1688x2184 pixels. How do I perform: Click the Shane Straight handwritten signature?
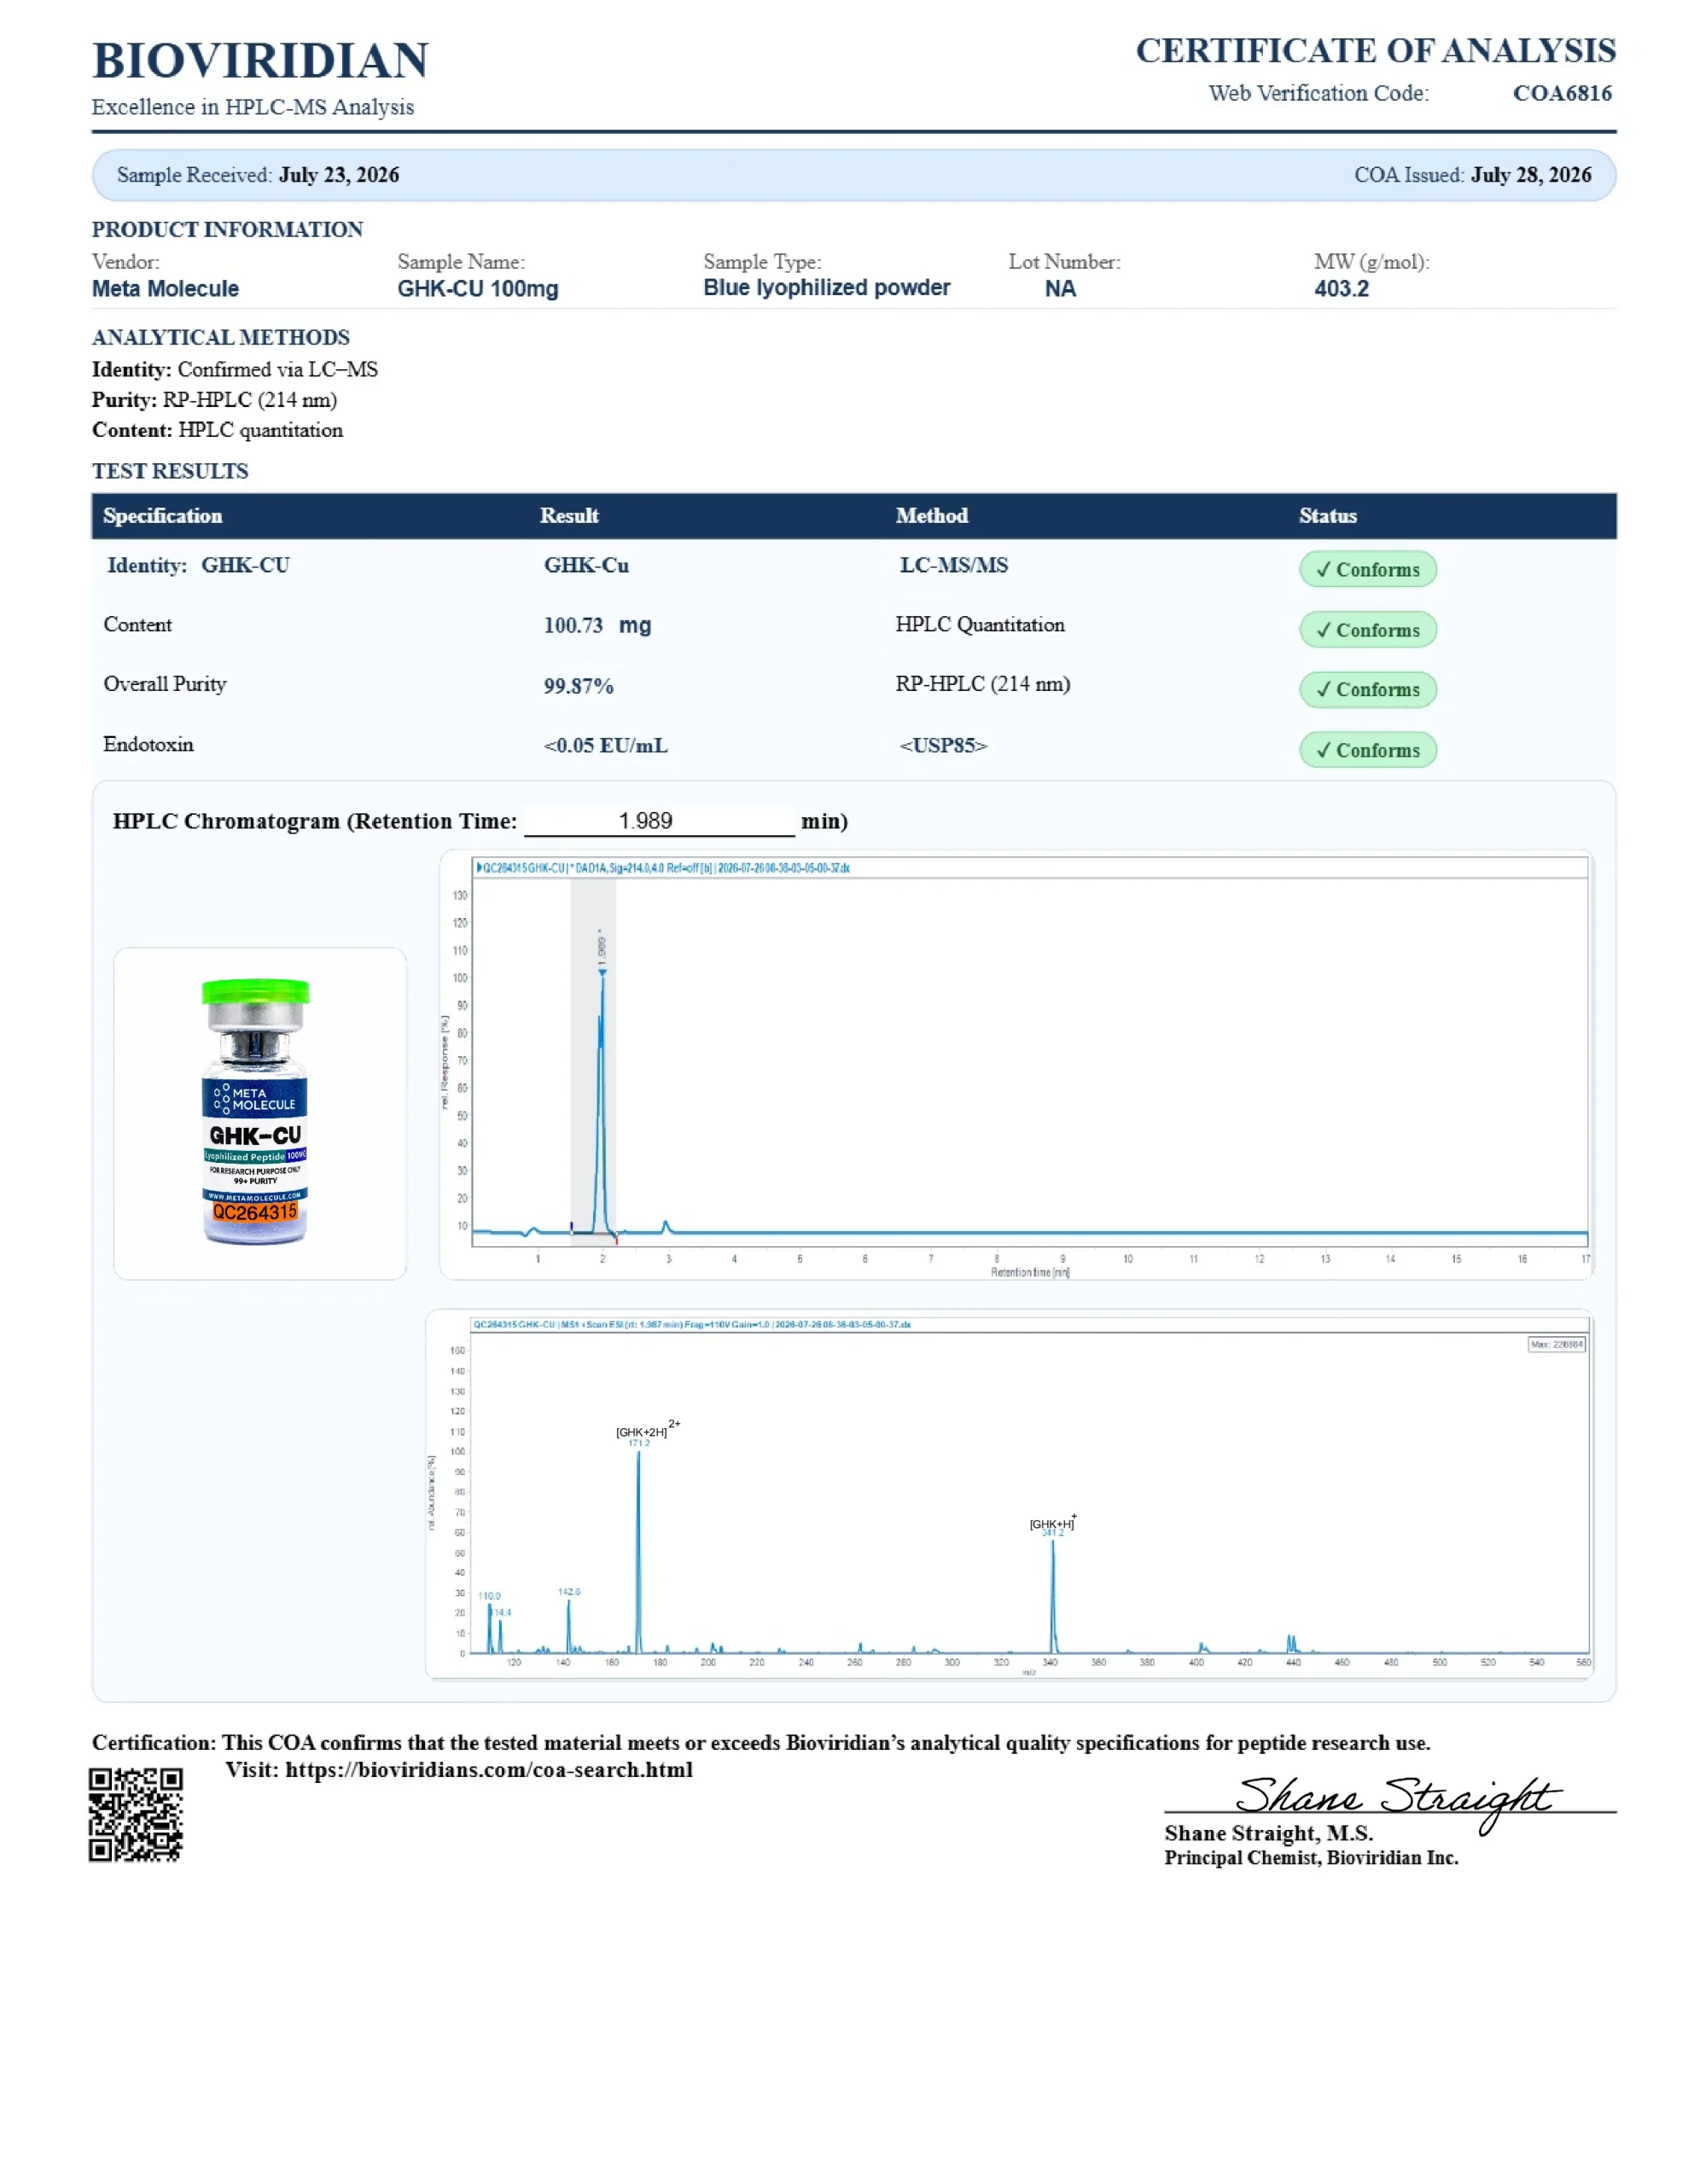click(1397, 1802)
